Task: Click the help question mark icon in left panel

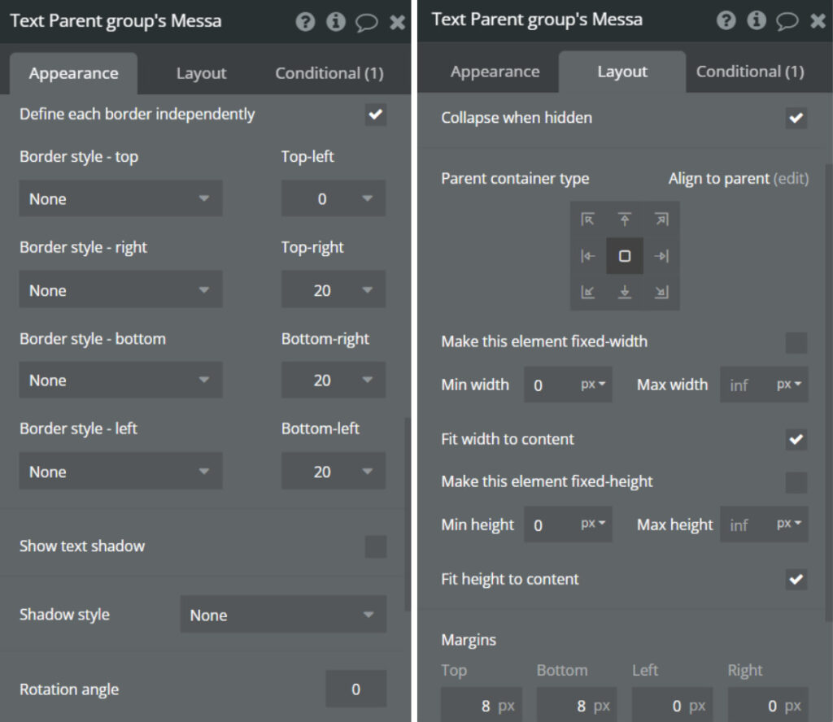Action: (x=305, y=22)
